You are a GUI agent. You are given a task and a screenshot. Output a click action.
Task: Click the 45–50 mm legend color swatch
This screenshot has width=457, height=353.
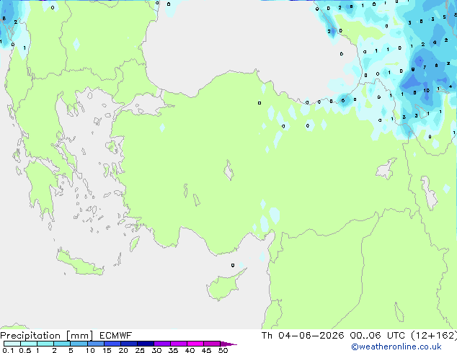tap(212, 344)
